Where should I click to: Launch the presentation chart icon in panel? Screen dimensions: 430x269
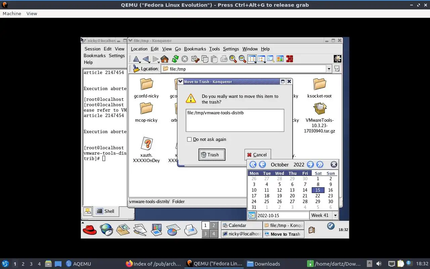click(x=157, y=230)
